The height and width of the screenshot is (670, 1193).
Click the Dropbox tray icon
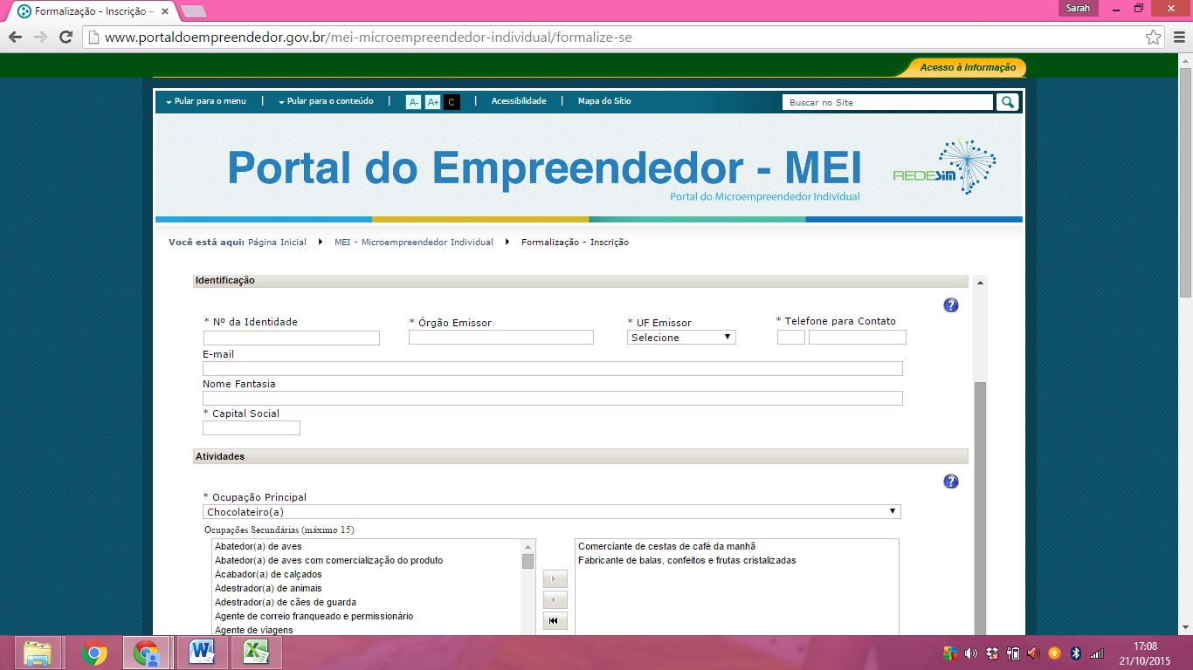(992, 653)
